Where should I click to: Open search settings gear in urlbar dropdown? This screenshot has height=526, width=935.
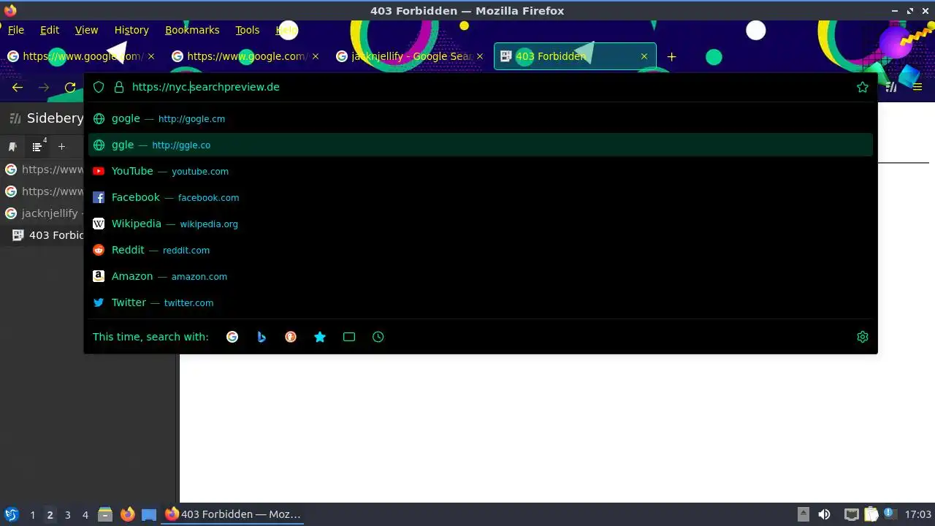[x=863, y=337]
